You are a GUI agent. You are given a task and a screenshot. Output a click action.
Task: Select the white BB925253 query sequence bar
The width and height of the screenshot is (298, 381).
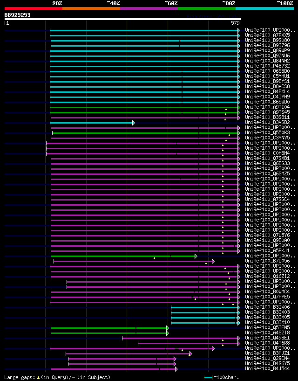pyautogui.click(x=123, y=19)
